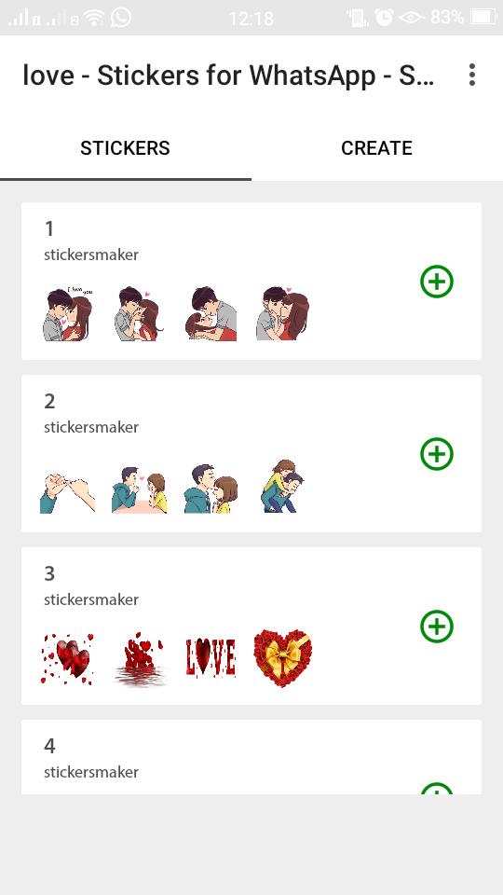Open sticker pack titled 2
Viewport: 503px width, 895px height.
pyautogui.click(x=49, y=401)
